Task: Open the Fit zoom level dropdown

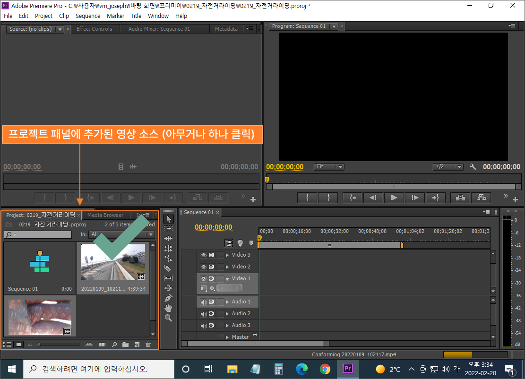Action: (x=329, y=167)
